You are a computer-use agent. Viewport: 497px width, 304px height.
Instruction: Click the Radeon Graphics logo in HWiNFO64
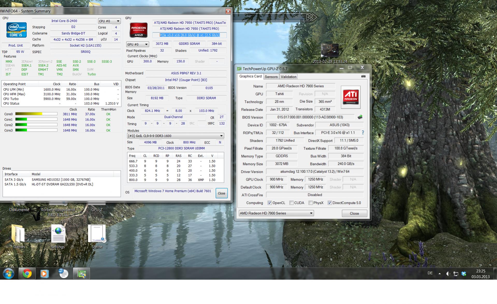tap(139, 30)
